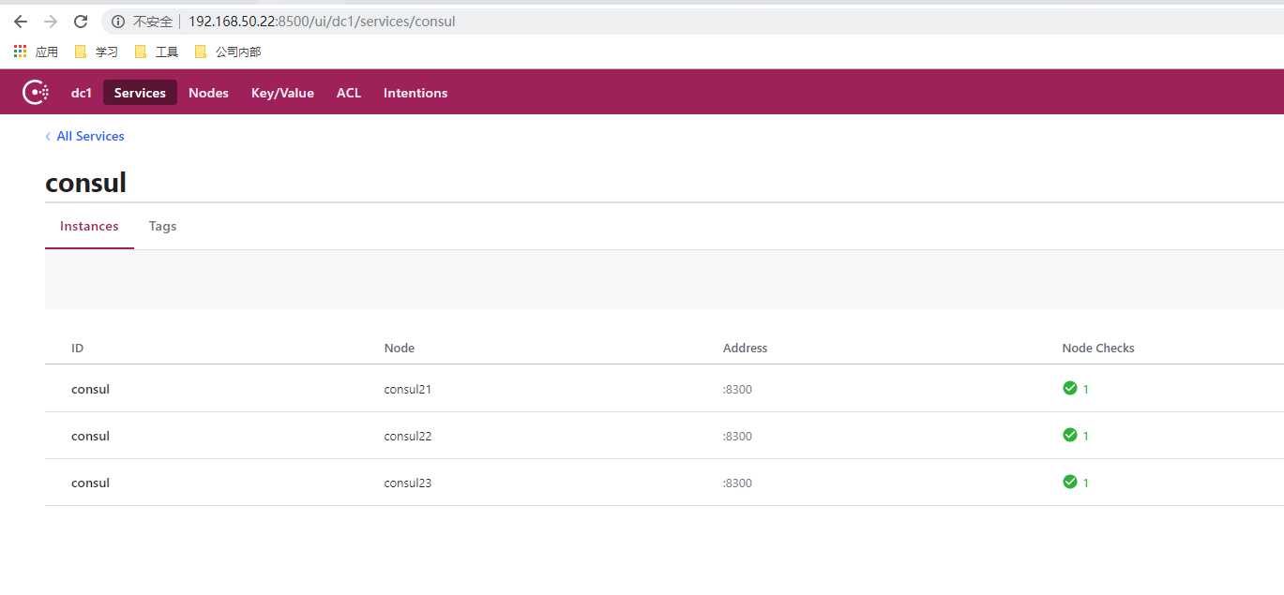The image size is (1284, 595).
Task: Click the green check icon for consul23
Action: pos(1069,482)
